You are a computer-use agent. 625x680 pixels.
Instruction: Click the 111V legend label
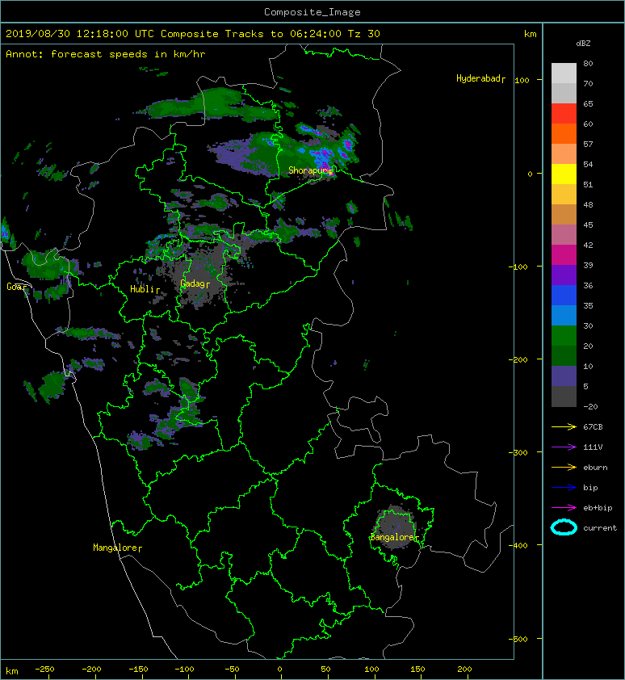click(593, 447)
